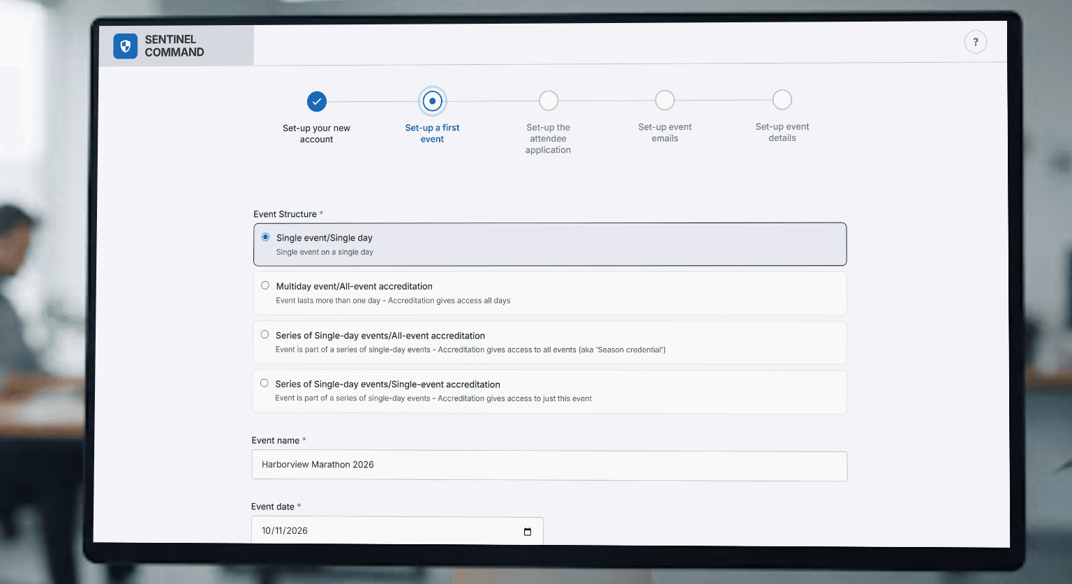This screenshot has height=584, width=1072.
Task: Click the active 'Set-up a first event' step circle
Action: [x=433, y=101]
